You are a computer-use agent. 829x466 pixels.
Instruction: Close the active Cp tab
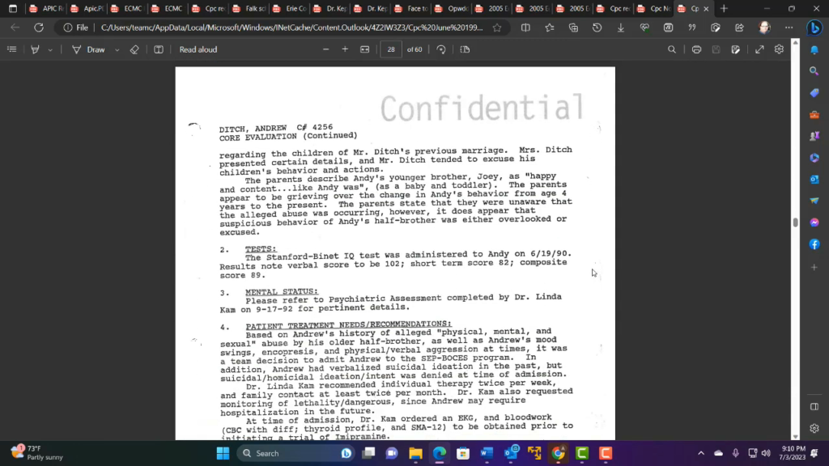[x=706, y=8]
